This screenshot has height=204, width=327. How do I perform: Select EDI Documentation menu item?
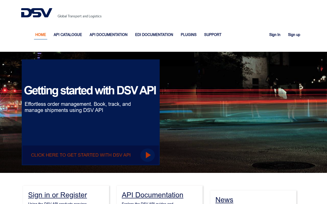coord(154,35)
